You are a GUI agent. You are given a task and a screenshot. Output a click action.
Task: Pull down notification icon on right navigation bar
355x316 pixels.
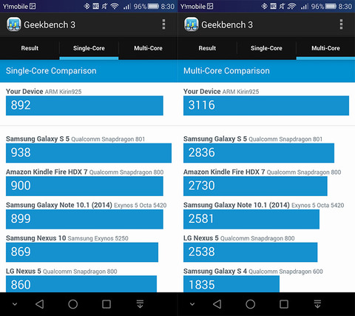318,304
